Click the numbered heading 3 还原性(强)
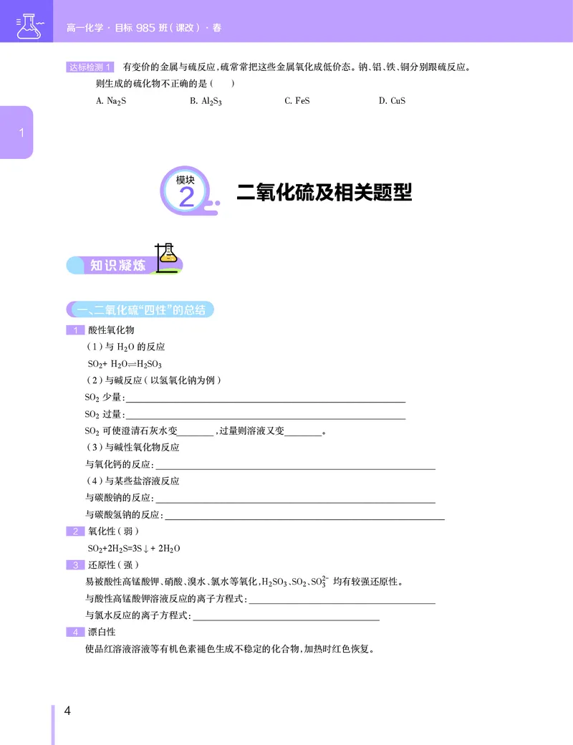 click(x=102, y=565)
